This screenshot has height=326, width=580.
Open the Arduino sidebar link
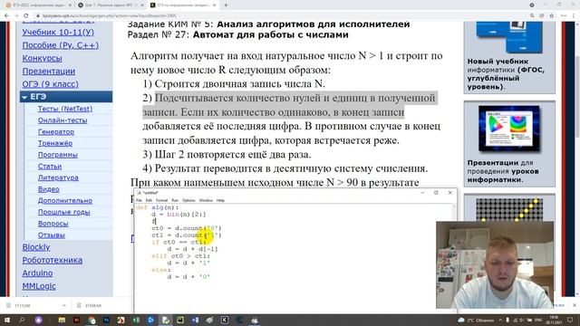pos(37,273)
